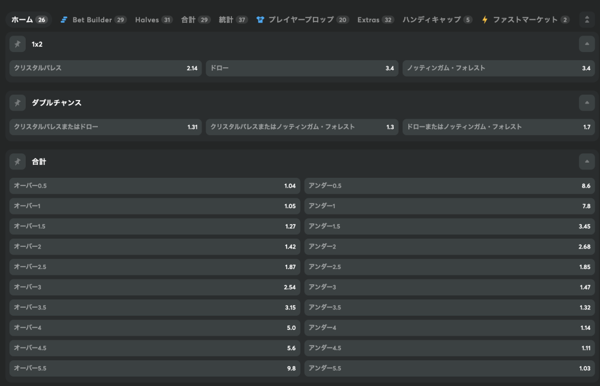Open the 統計 tab
Viewport: 600px width, 386px height.
pyautogui.click(x=233, y=20)
